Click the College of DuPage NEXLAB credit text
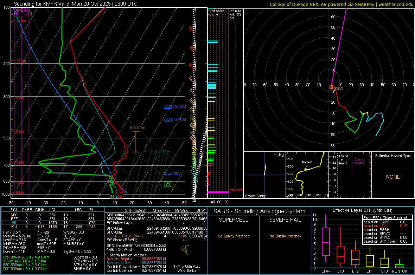Viewport: 415px width, 275px height. click(x=341, y=4)
